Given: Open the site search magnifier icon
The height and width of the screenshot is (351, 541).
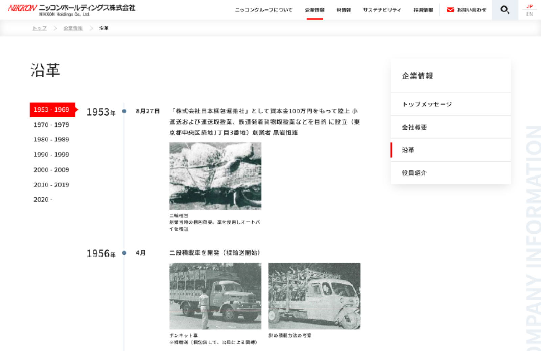Looking at the screenshot, I should (x=505, y=10).
